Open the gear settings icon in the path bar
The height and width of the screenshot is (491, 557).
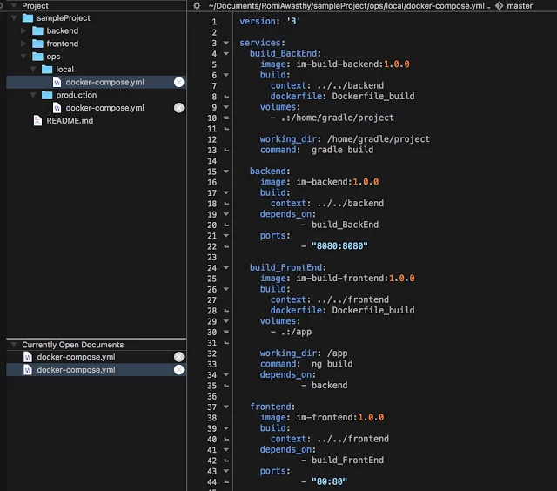[x=197, y=6]
